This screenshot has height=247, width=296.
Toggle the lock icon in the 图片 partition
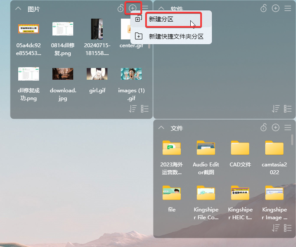120,8
